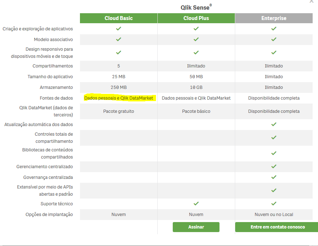318x246 pixels.
Task: Click Enterprise checkmark for Suporte técnico
Action: point(274,204)
